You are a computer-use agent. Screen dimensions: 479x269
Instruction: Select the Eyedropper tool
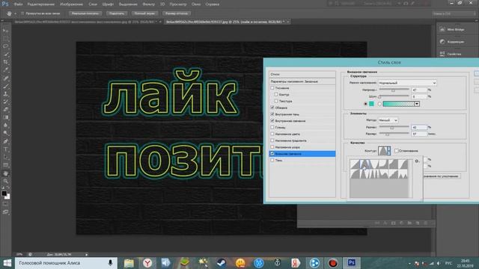pyautogui.click(x=5, y=70)
